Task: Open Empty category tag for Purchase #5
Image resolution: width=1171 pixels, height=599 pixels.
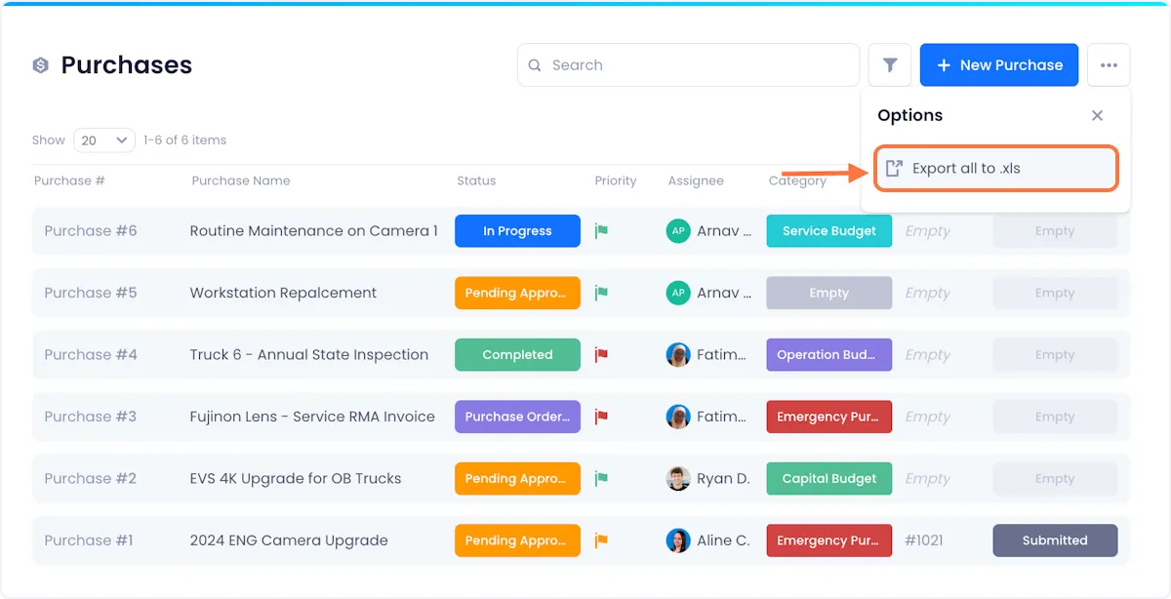Action: tap(829, 293)
